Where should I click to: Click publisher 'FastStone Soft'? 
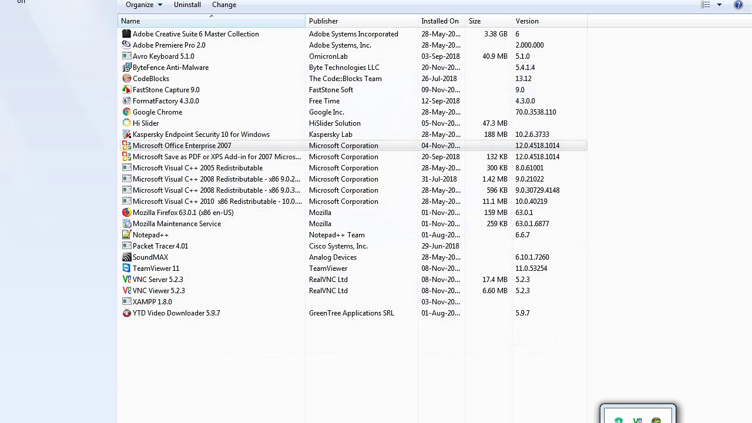[x=331, y=90]
